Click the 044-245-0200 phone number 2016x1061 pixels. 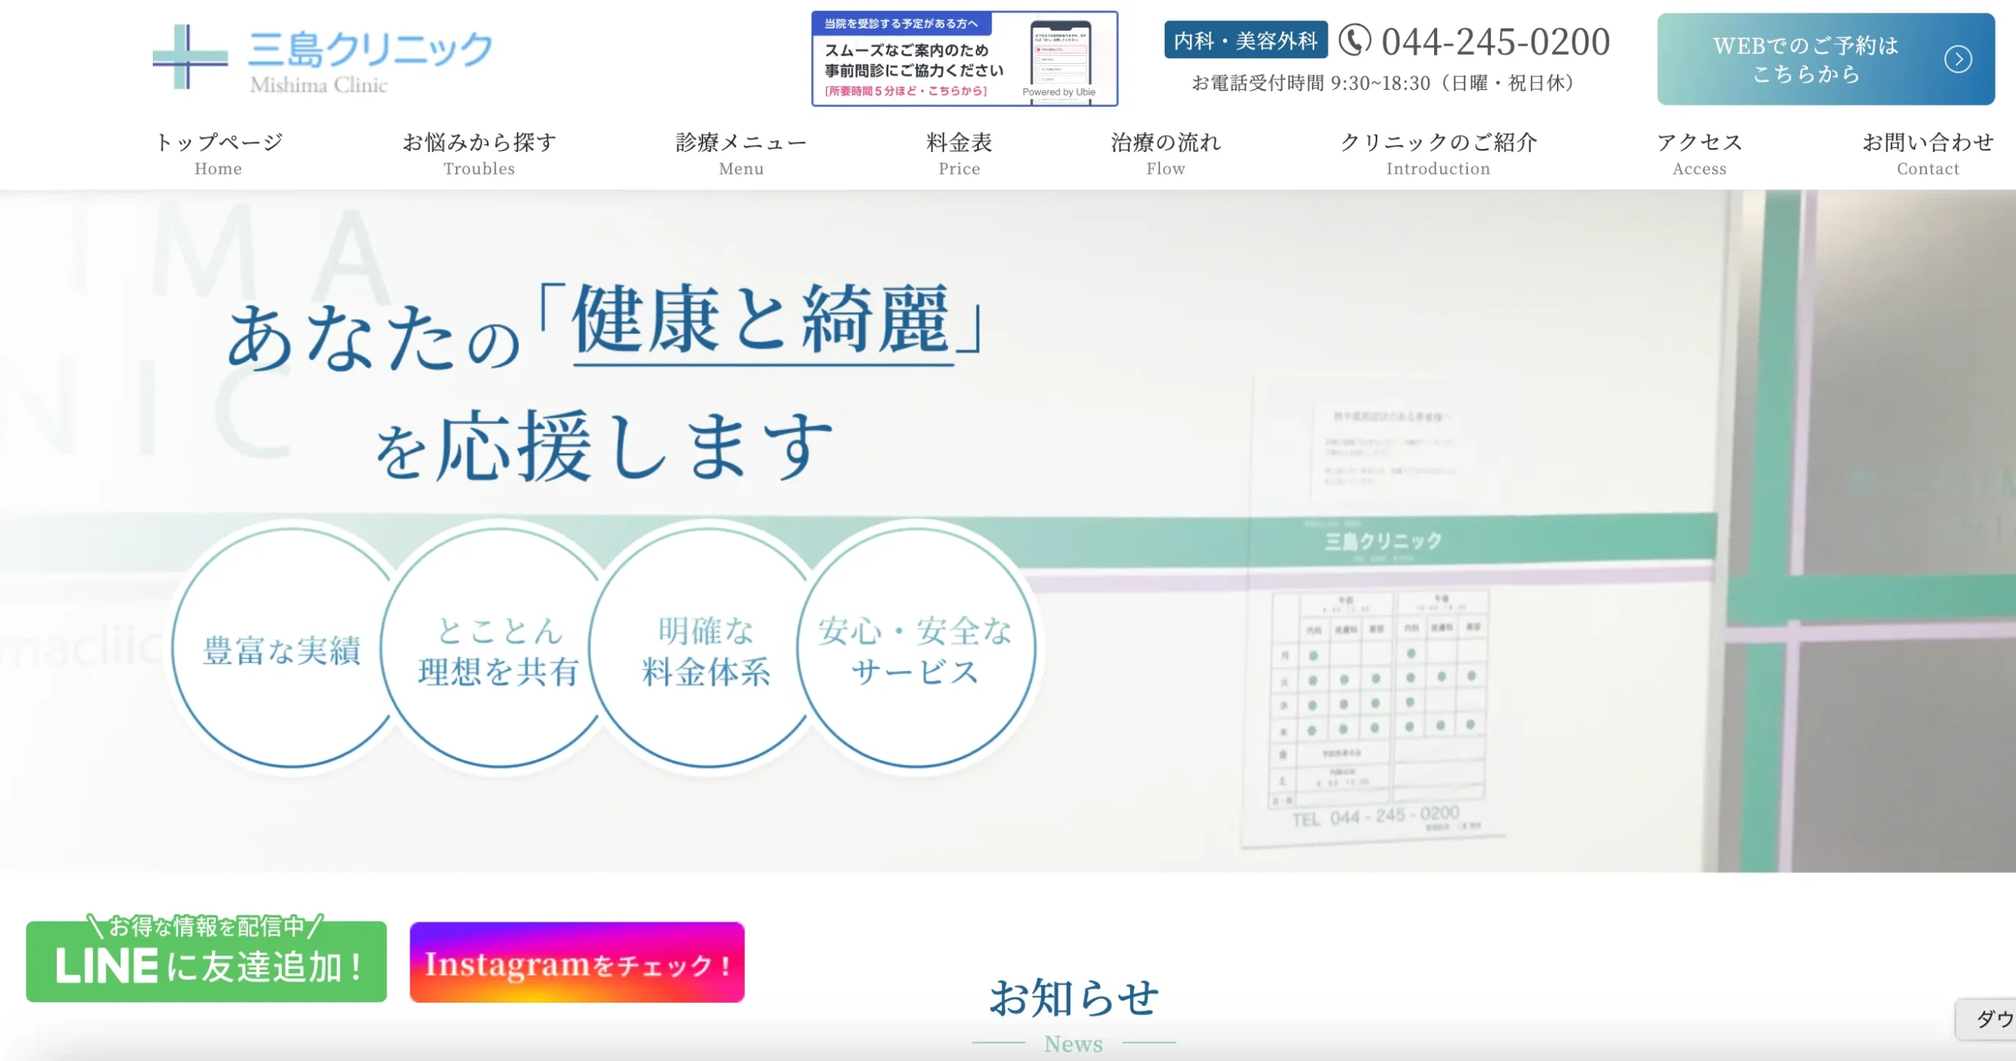[1495, 42]
